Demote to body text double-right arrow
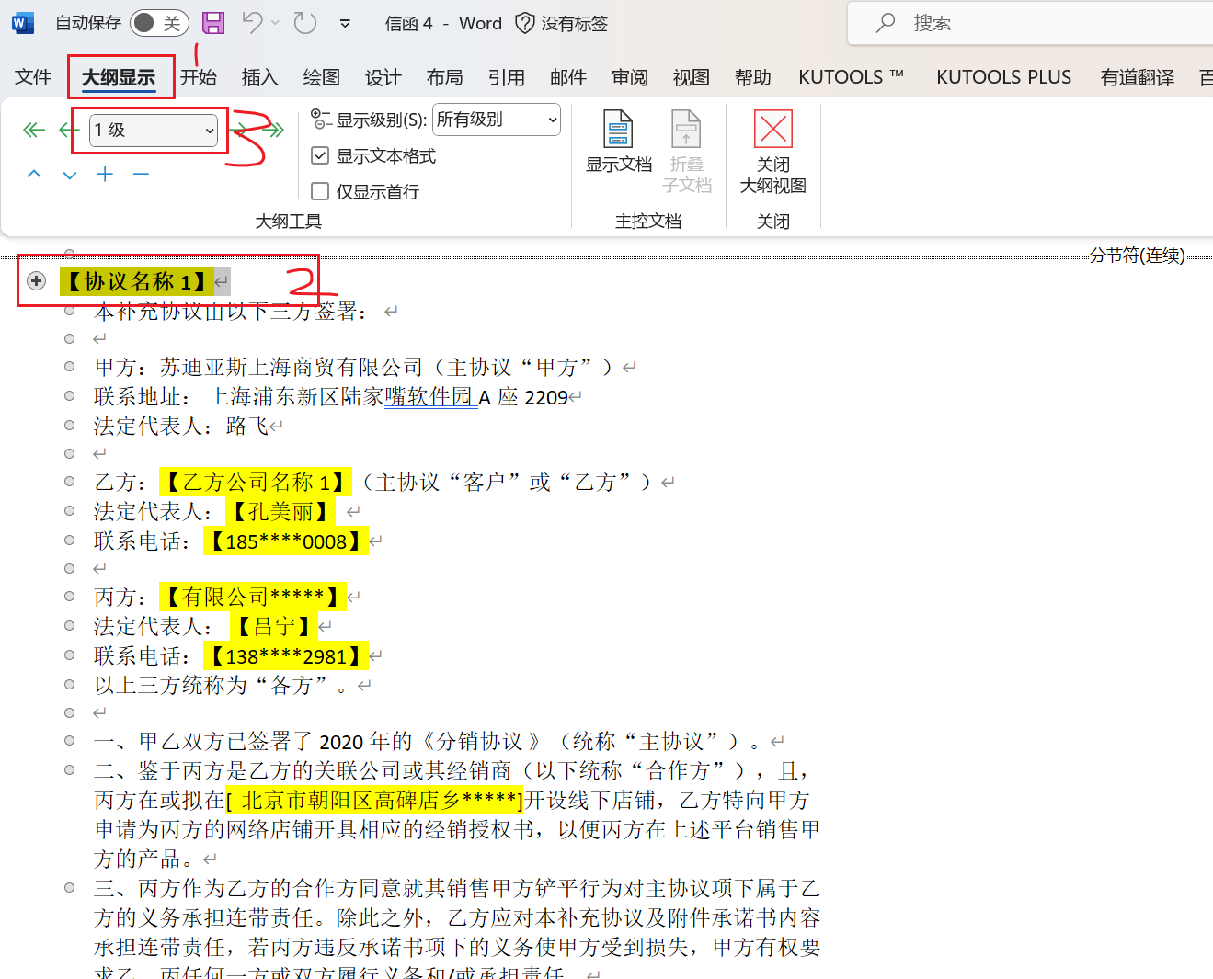Image resolution: width=1213 pixels, height=979 pixels. click(274, 130)
